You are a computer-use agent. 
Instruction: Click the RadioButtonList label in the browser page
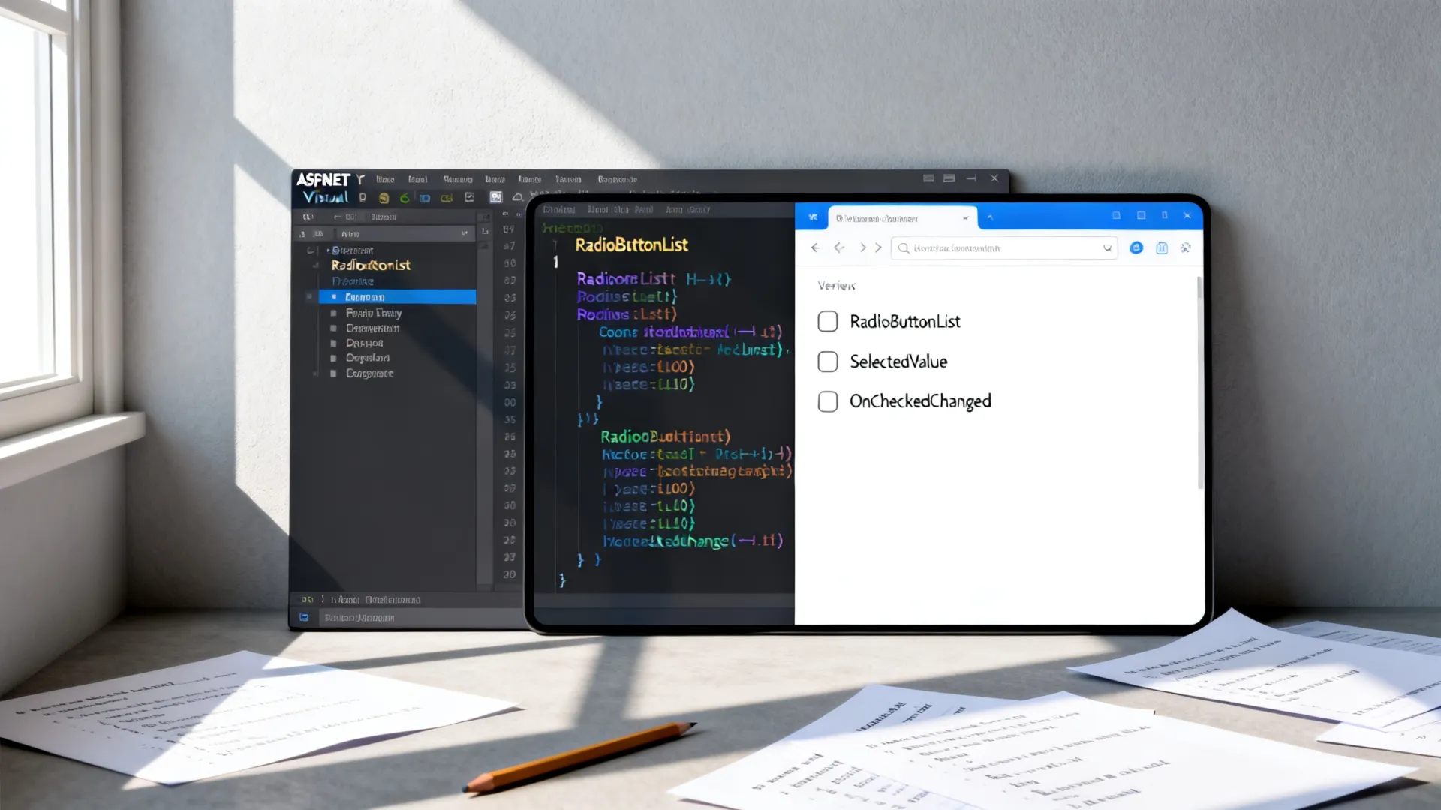[x=905, y=322]
